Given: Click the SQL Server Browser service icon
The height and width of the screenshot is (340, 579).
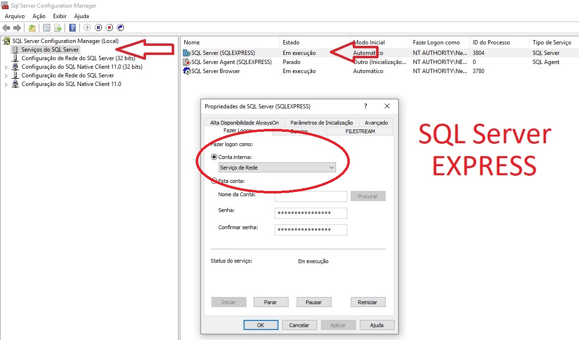Looking at the screenshot, I should coord(187,71).
